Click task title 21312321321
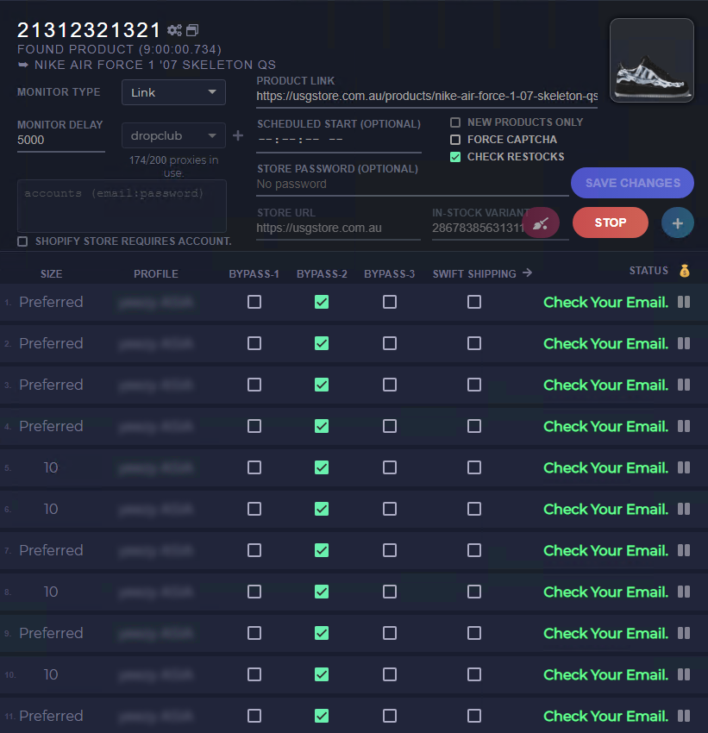Image resolution: width=708 pixels, height=733 pixels. 89,30
